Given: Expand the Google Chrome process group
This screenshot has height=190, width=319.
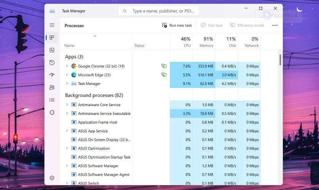Looking at the screenshot, I should (x=67, y=66).
